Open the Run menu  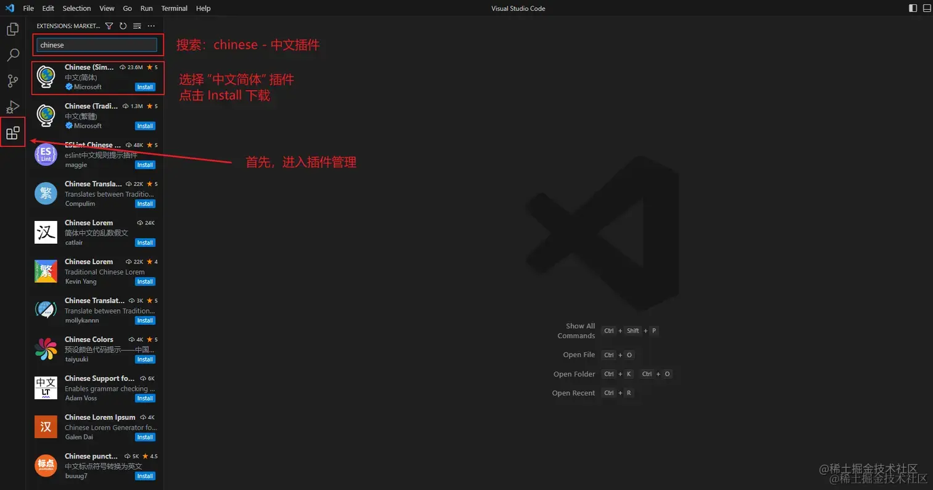146,8
